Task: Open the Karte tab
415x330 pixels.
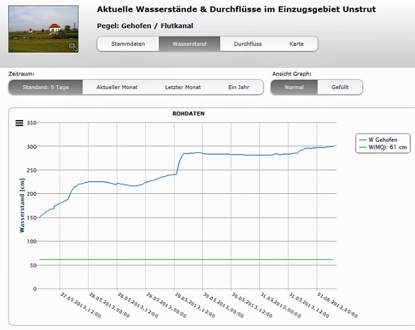Action: (x=296, y=44)
